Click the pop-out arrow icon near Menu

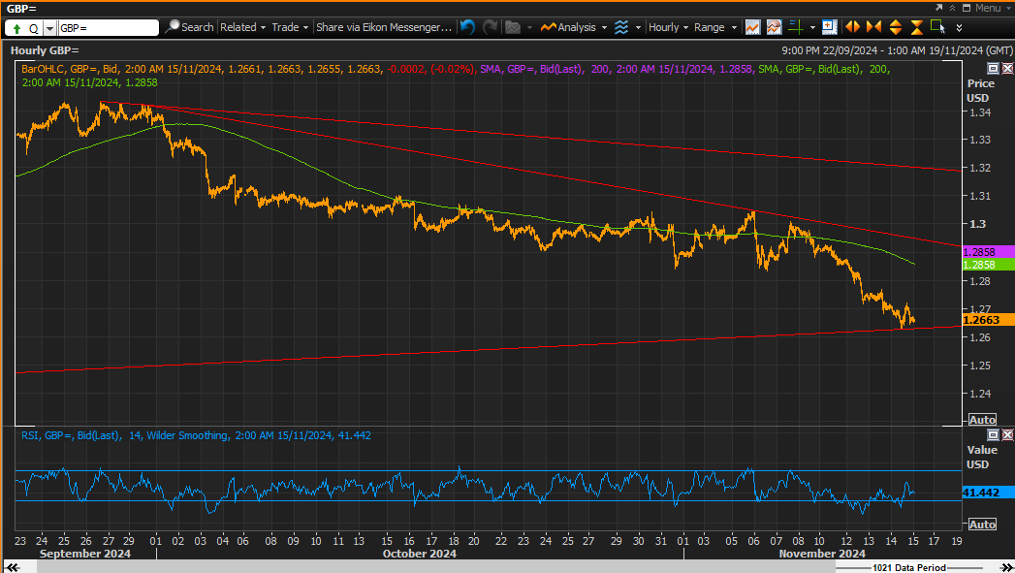(x=938, y=8)
